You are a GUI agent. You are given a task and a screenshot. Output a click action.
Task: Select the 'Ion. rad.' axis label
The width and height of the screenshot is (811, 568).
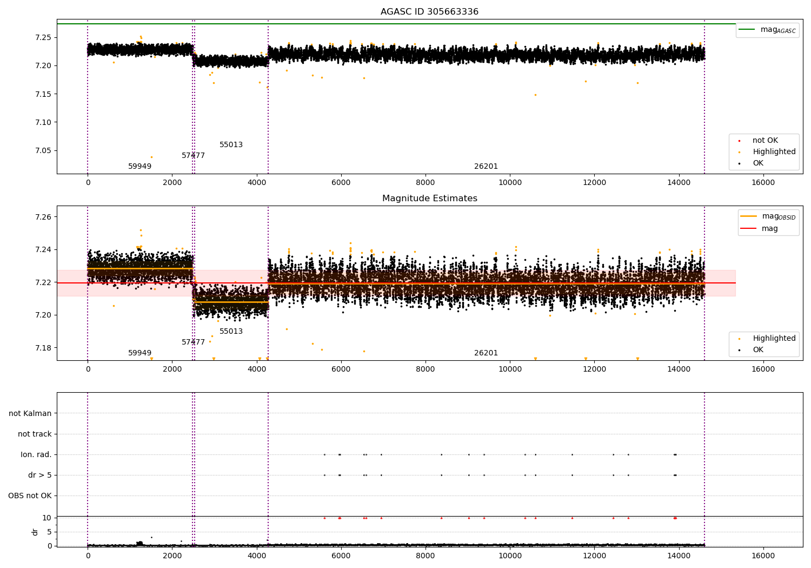click(x=36, y=454)
